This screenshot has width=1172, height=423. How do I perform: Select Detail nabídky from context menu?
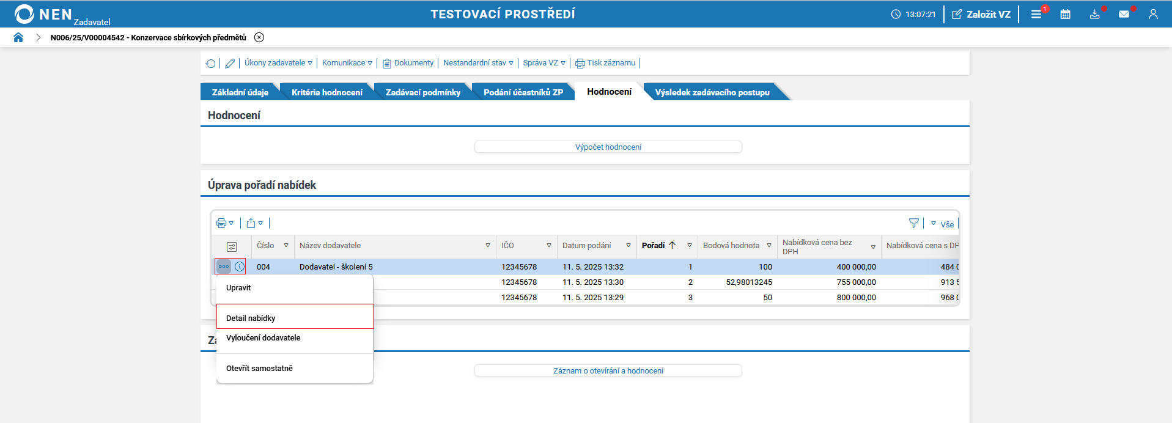[x=251, y=318]
